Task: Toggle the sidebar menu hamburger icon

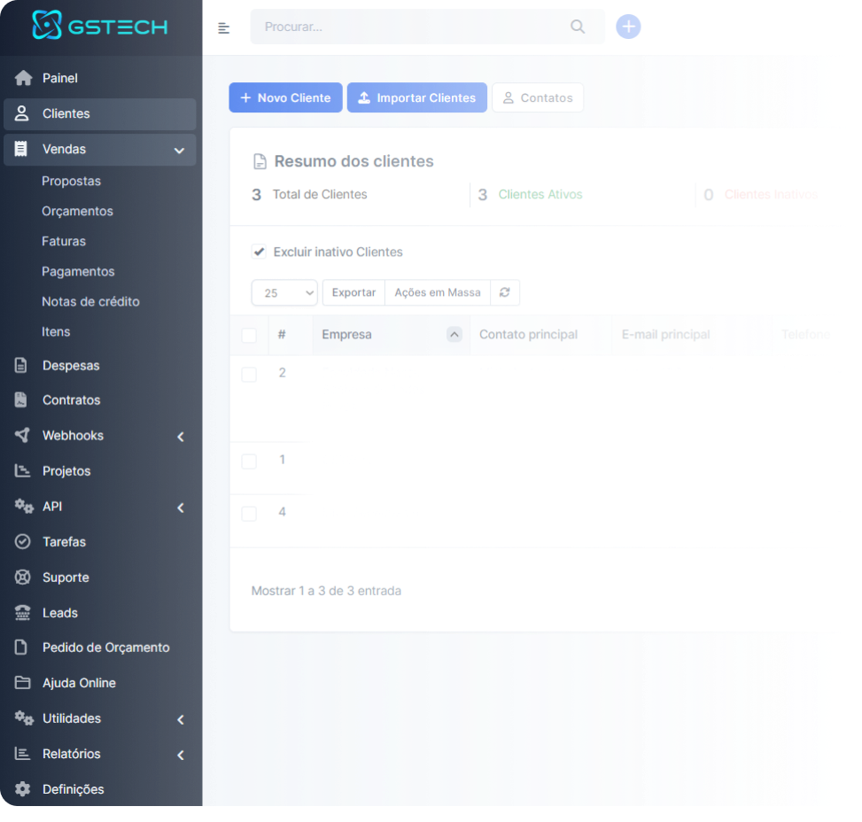Action: point(224,27)
